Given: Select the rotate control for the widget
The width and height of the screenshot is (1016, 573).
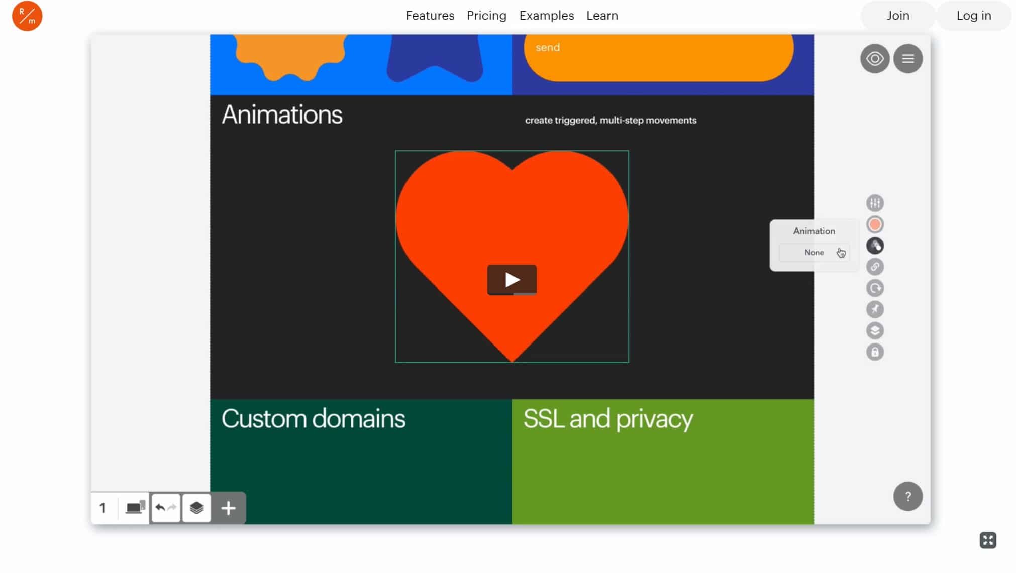Looking at the screenshot, I should pos(874,288).
